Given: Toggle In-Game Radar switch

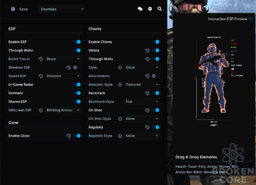Looking at the screenshot, I should pyautogui.click(x=77, y=84).
